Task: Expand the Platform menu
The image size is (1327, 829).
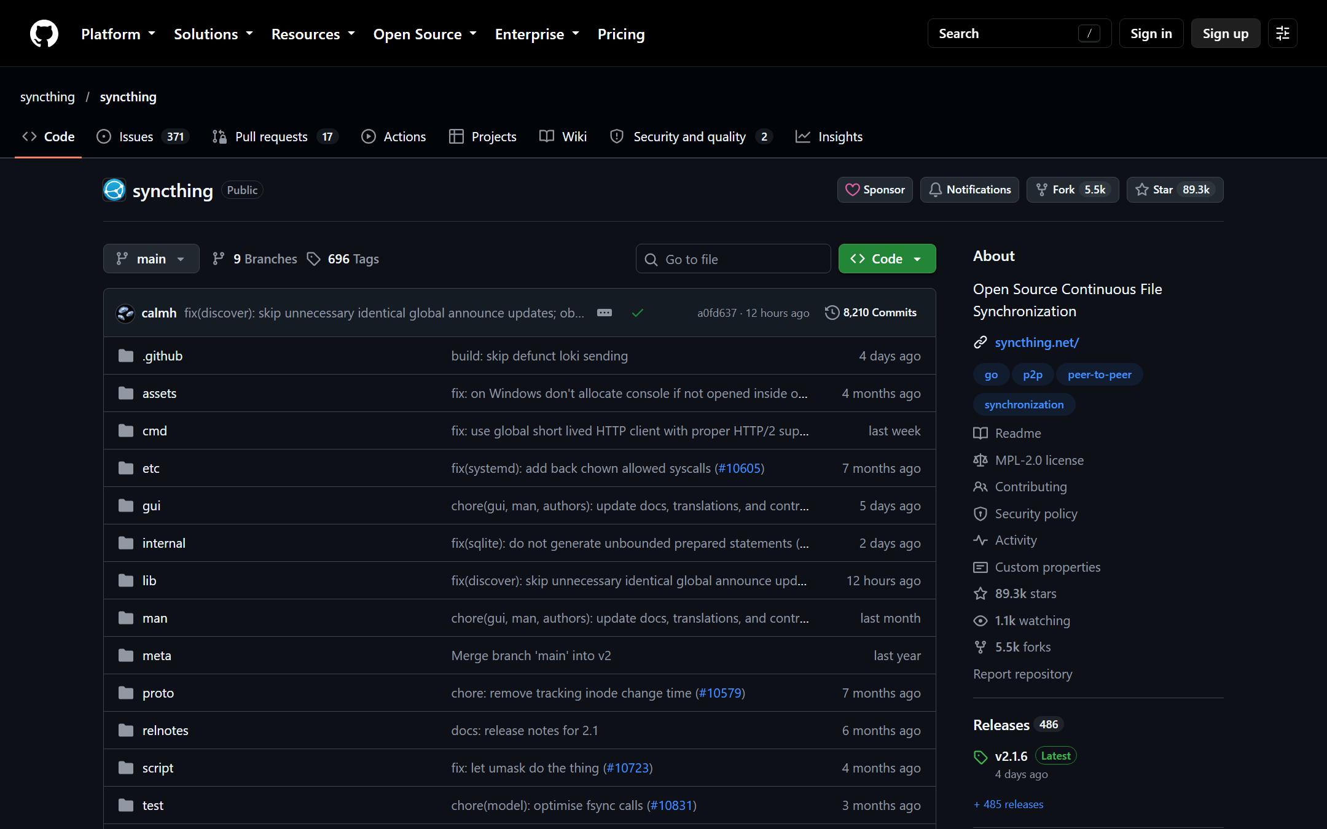Action: point(118,34)
